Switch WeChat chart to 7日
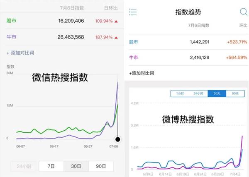Image resolution: width=249 pixels, height=177 pixels. pos(51,166)
